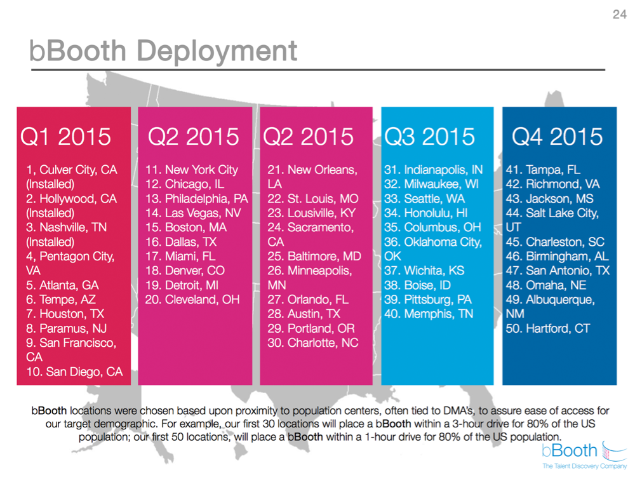
Task: Click the footer paragraph about population centers
Action: tap(316, 423)
